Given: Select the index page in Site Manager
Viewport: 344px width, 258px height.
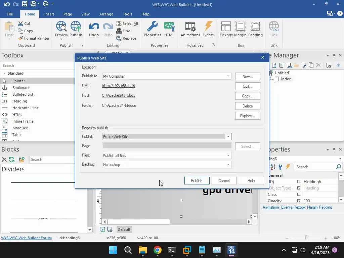Looking at the screenshot, I should 286,79.
